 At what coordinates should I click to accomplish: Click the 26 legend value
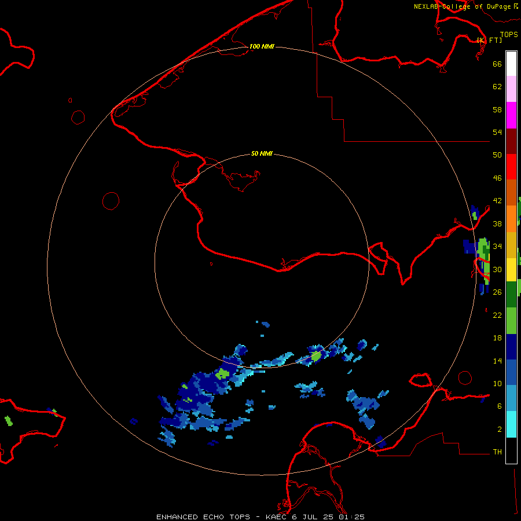click(497, 292)
